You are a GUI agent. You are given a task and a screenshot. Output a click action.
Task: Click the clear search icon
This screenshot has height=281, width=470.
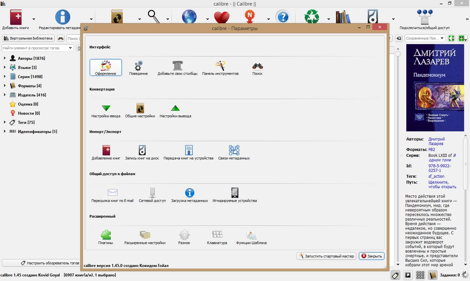[x=399, y=38]
